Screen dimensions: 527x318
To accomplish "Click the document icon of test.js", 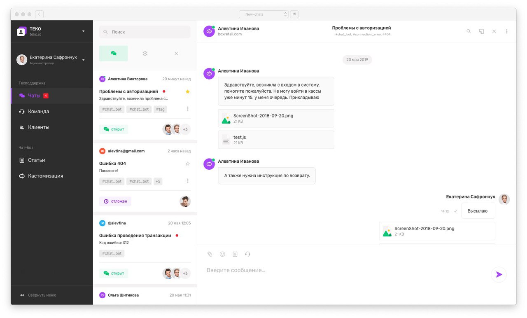I will tap(226, 140).
